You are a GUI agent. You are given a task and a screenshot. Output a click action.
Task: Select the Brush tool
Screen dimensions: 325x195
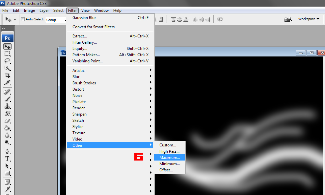click(x=7, y=99)
